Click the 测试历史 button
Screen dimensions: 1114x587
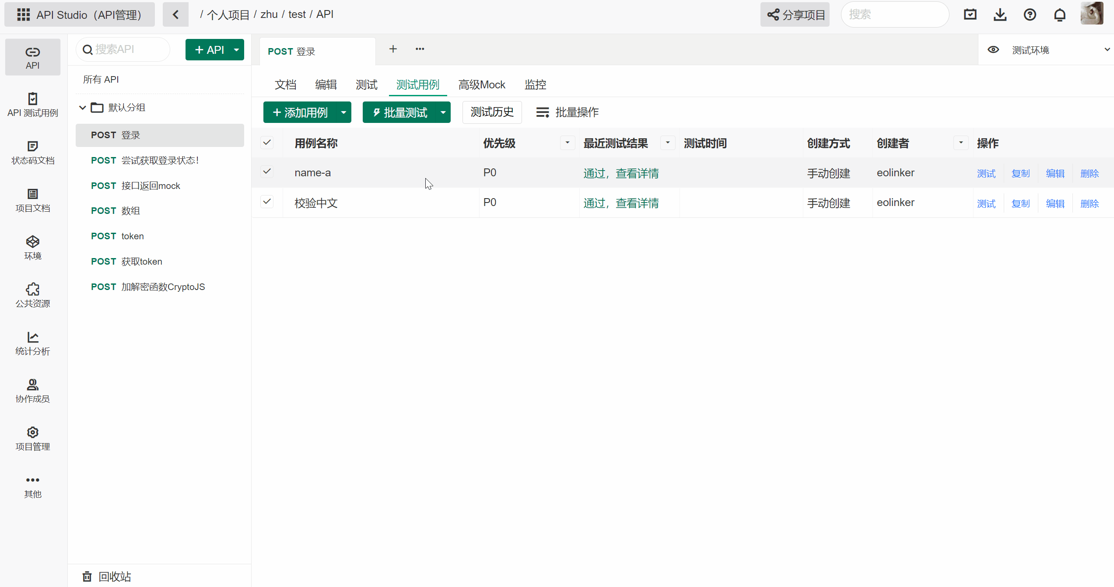(492, 112)
